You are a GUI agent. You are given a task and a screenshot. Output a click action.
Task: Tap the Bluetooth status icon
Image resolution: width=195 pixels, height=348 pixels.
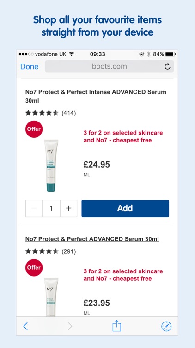click(x=149, y=54)
